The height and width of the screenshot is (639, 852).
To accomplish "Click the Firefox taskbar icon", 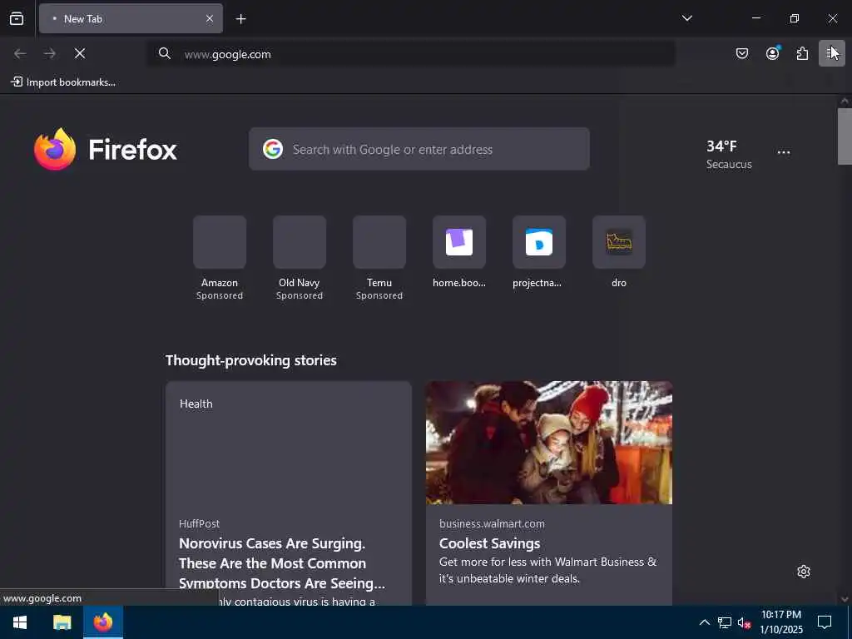I will click(102, 622).
